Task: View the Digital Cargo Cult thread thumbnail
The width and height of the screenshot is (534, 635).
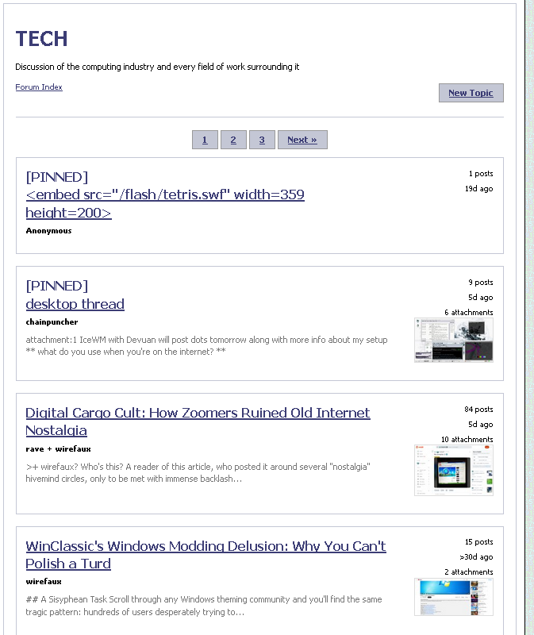Action: (x=453, y=471)
